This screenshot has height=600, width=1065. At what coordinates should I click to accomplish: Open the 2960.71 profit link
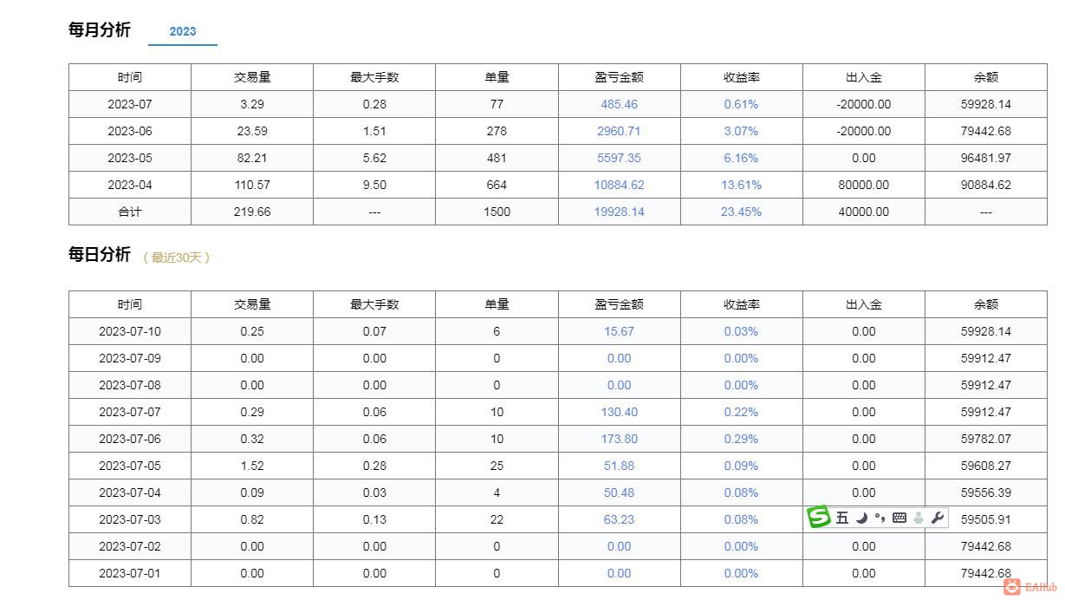(619, 131)
